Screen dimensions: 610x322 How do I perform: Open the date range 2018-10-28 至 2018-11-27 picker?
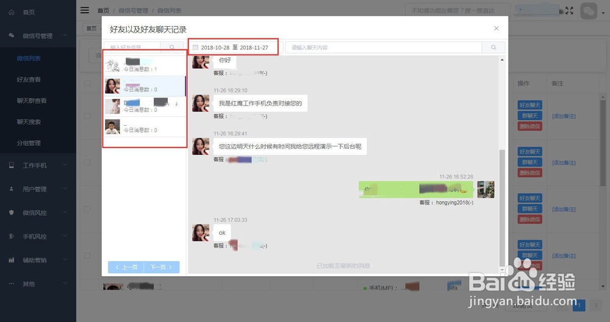pos(234,48)
